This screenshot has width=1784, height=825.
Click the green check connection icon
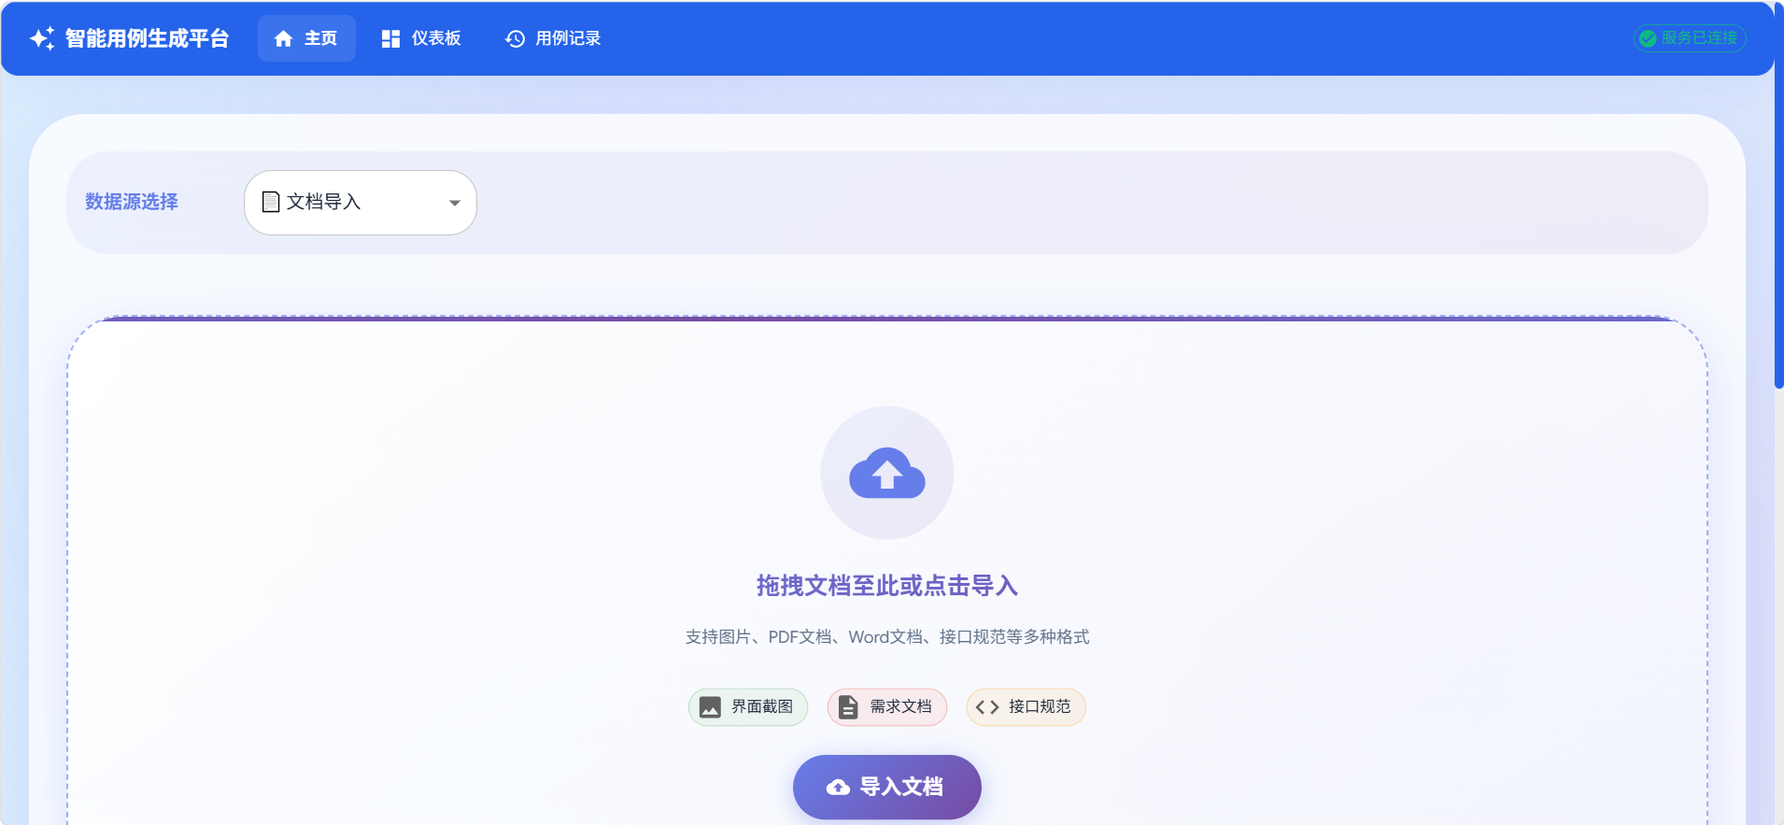[x=1648, y=38]
